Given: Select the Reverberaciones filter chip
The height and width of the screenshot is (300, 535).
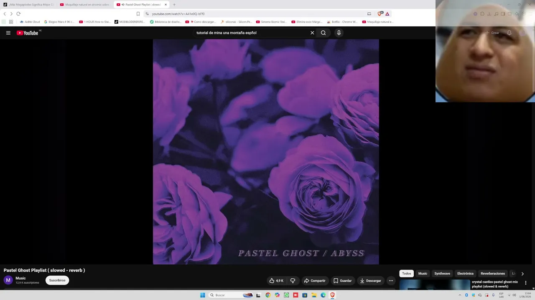Looking at the screenshot, I should (493, 274).
